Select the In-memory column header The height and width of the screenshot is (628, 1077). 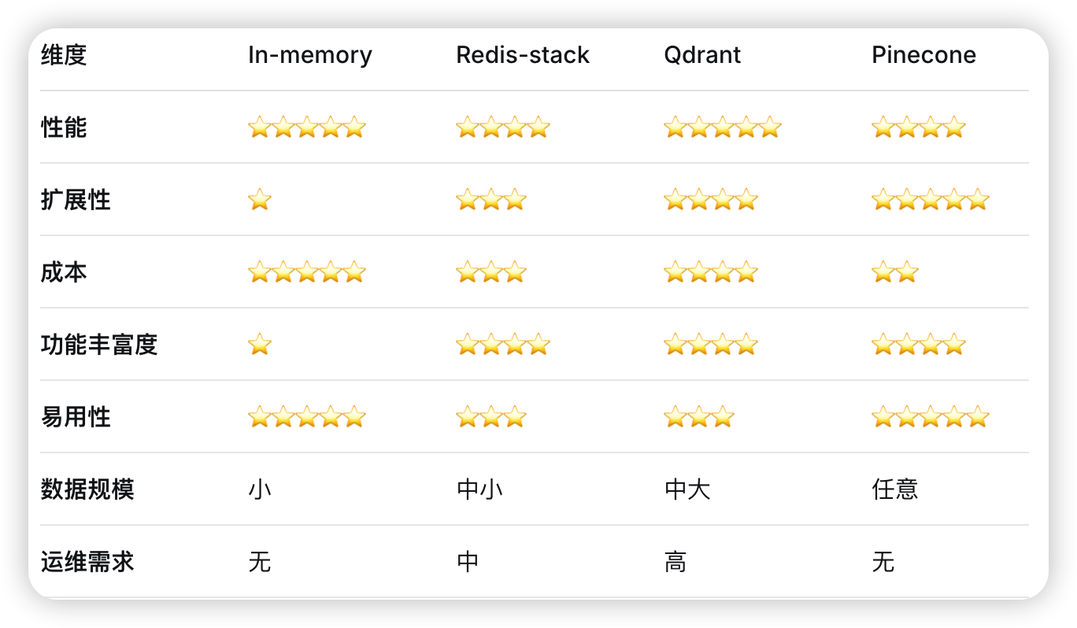pyautogui.click(x=310, y=55)
